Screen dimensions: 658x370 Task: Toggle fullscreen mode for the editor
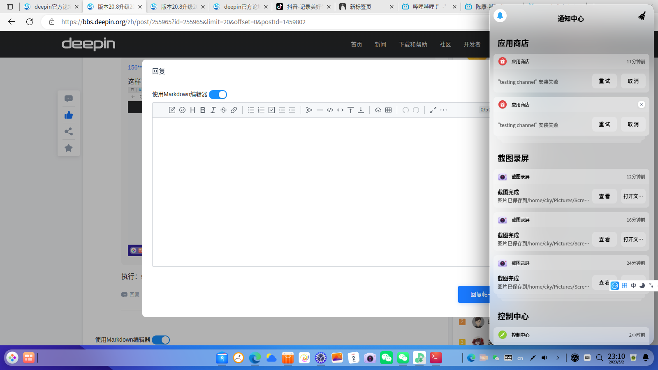(x=433, y=110)
